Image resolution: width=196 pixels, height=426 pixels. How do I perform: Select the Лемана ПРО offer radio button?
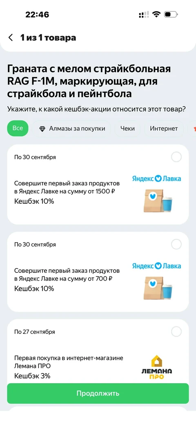pos(176,332)
